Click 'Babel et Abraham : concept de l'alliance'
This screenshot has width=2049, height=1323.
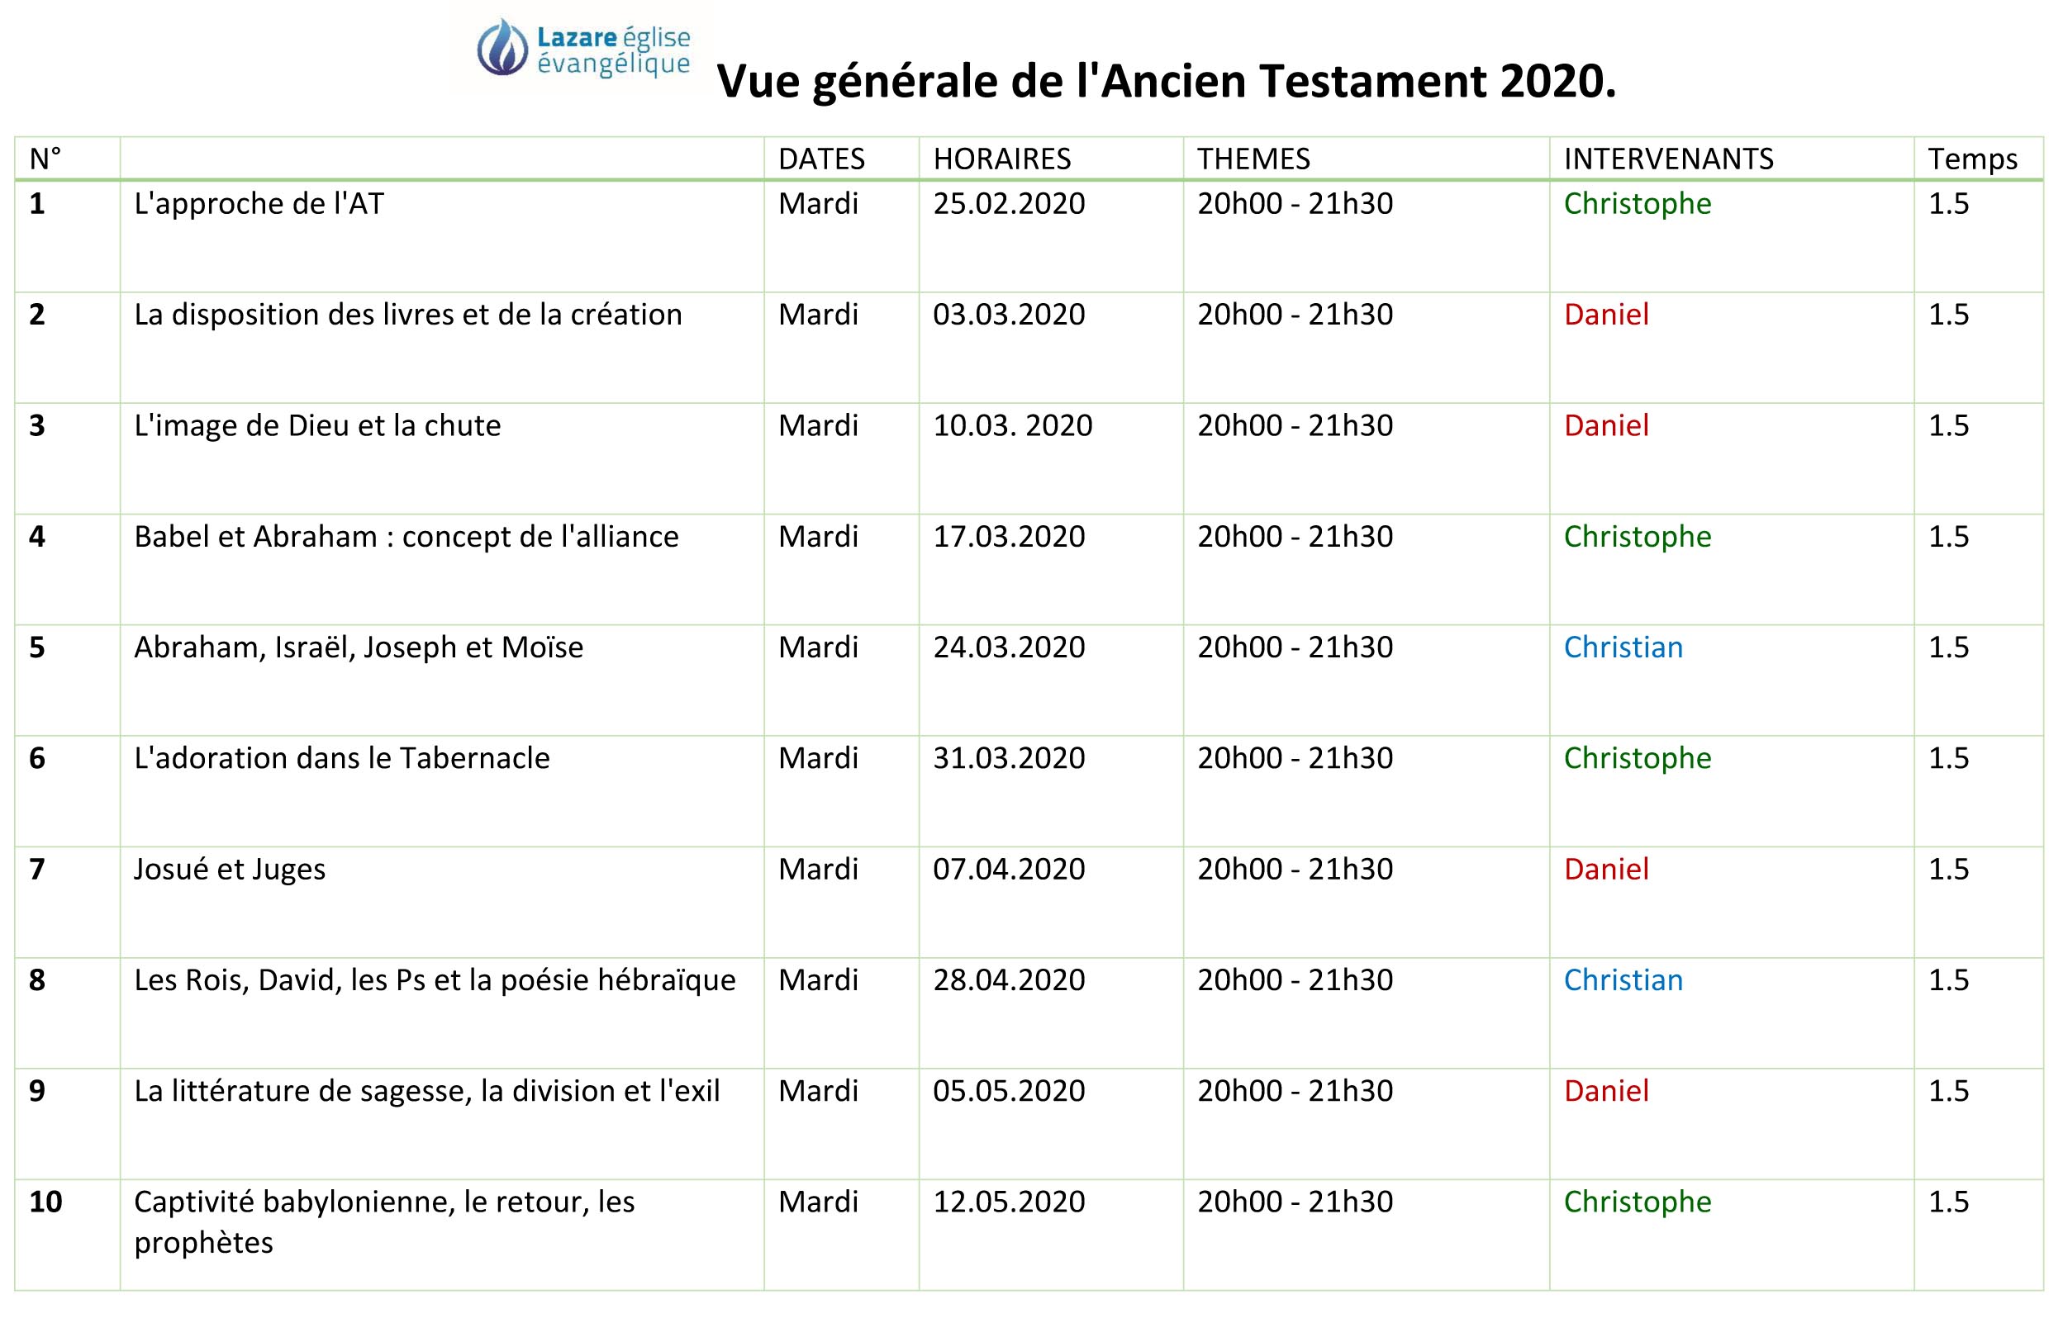[x=406, y=536]
